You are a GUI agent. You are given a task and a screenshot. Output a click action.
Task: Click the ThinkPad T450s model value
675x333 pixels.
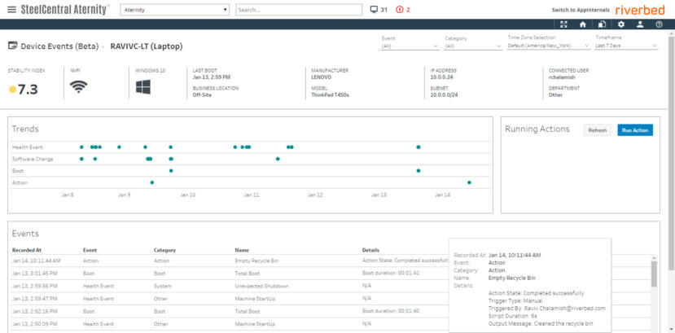pos(330,94)
